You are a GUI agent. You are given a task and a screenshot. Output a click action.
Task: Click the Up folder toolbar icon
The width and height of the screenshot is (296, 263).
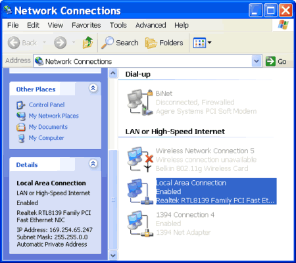click(x=87, y=43)
